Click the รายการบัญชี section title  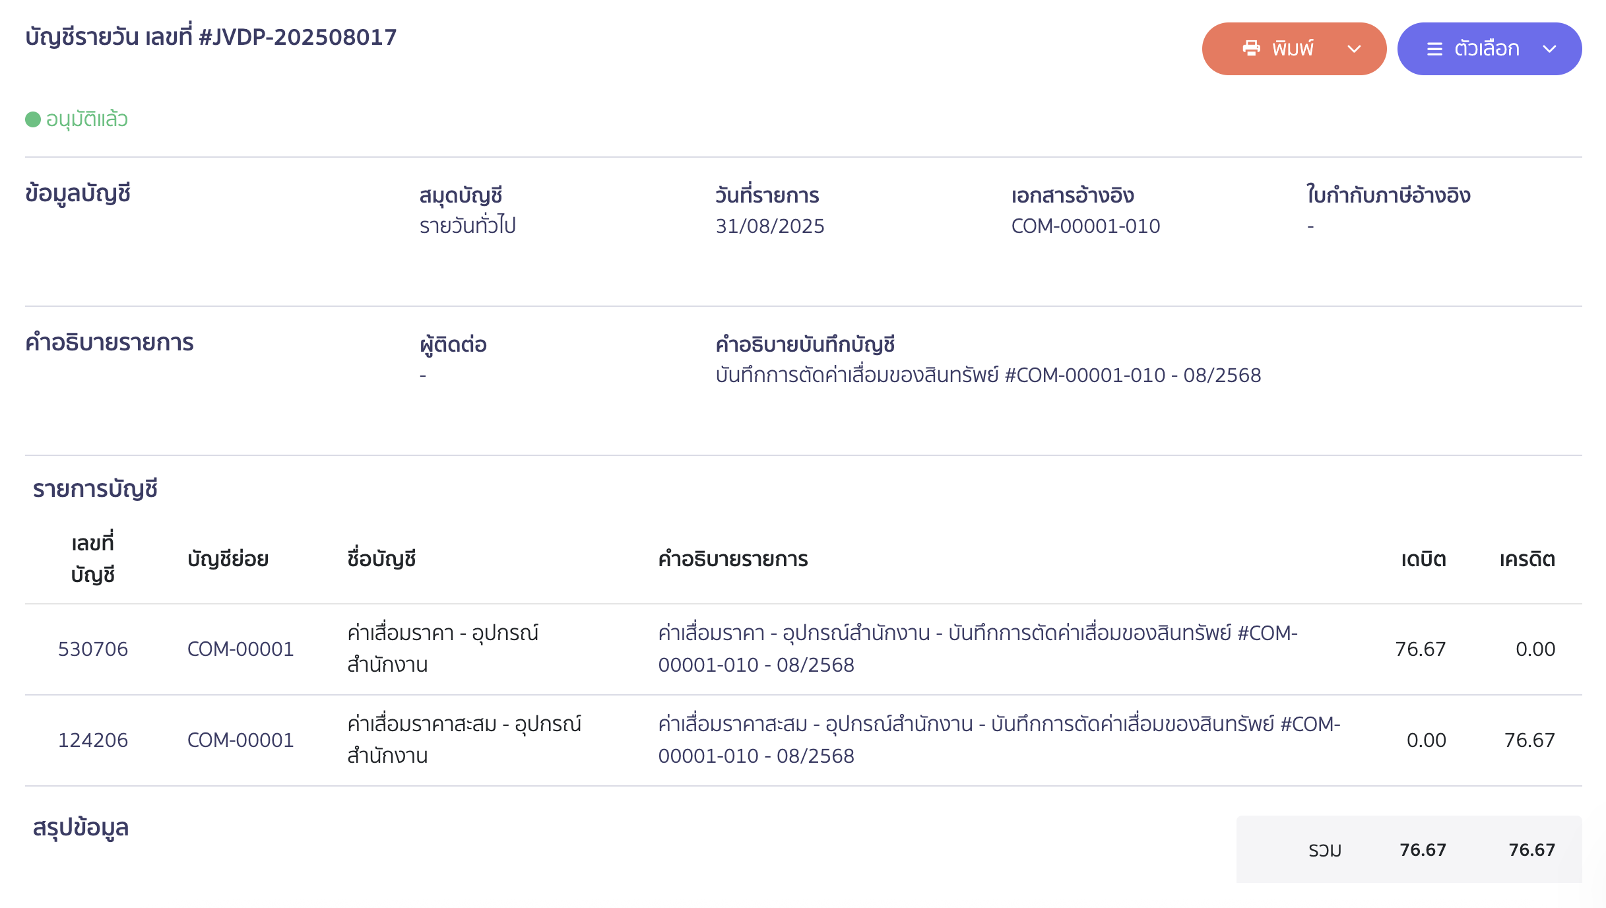[x=95, y=489]
